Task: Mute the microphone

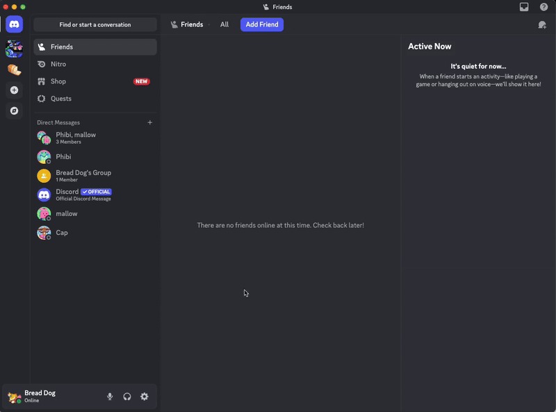Action: click(x=110, y=397)
